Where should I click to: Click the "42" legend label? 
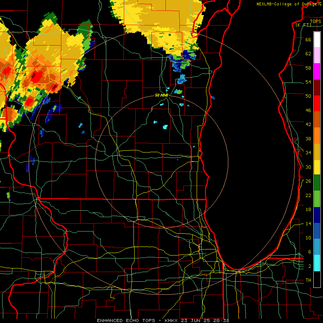pyautogui.click(x=308, y=125)
